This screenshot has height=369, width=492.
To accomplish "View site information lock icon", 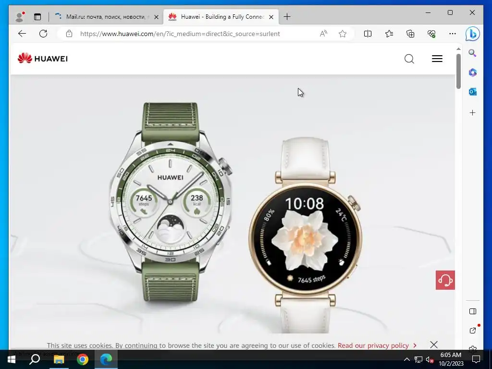I will point(69,34).
